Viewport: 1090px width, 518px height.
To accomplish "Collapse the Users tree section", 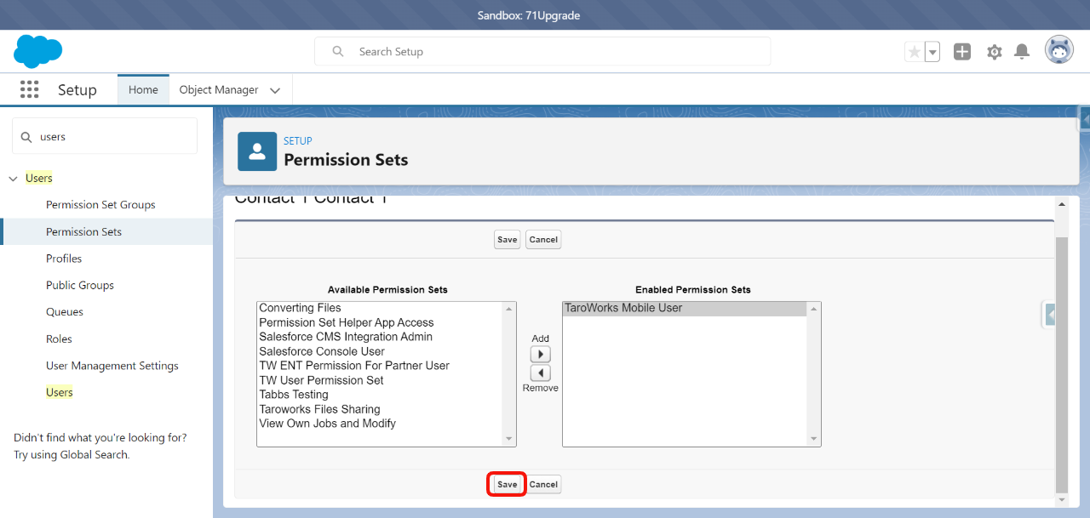I will (x=13, y=179).
